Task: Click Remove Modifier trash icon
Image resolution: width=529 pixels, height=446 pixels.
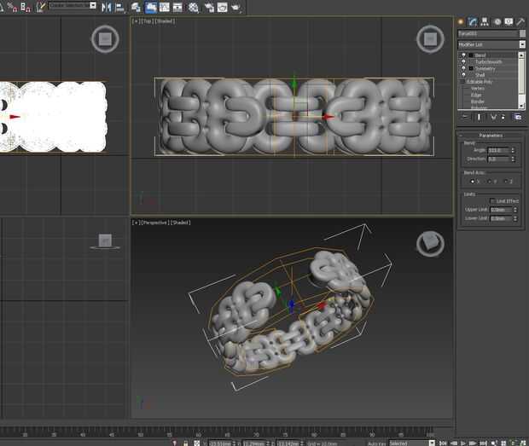Action: [x=503, y=117]
